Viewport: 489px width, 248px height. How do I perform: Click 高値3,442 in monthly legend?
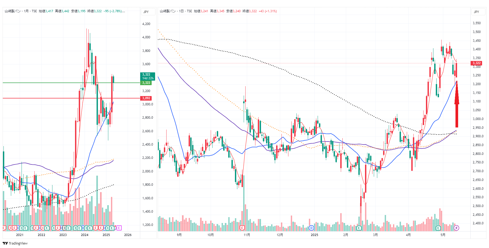pyautogui.click(x=62, y=11)
